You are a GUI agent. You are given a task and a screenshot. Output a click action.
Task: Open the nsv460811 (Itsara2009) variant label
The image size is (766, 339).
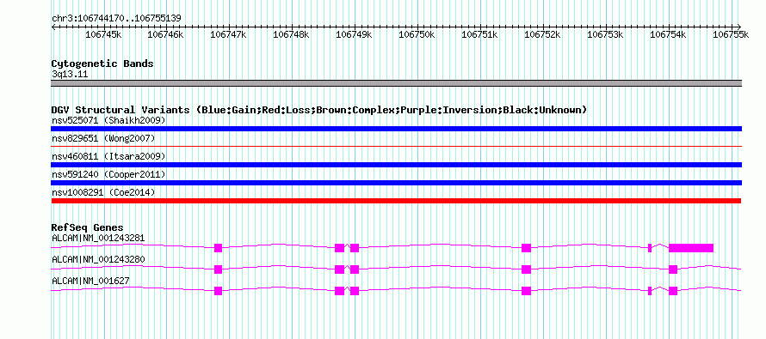click(108, 156)
